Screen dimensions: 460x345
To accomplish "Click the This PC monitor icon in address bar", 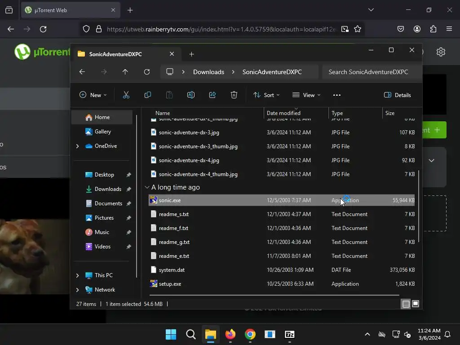I will [x=169, y=72].
